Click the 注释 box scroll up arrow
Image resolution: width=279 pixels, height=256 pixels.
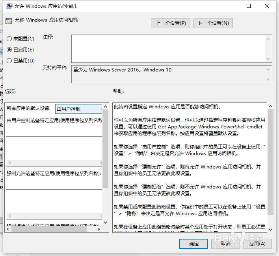click(268, 39)
